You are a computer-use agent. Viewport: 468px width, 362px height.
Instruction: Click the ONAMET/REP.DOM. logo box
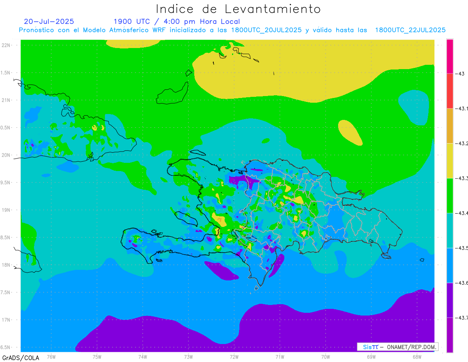click(x=397, y=347)
